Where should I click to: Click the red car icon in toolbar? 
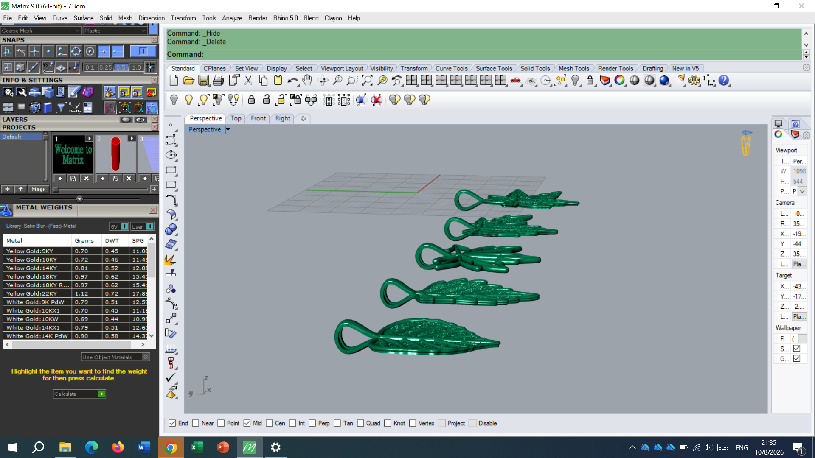click(x=516, y=81)
